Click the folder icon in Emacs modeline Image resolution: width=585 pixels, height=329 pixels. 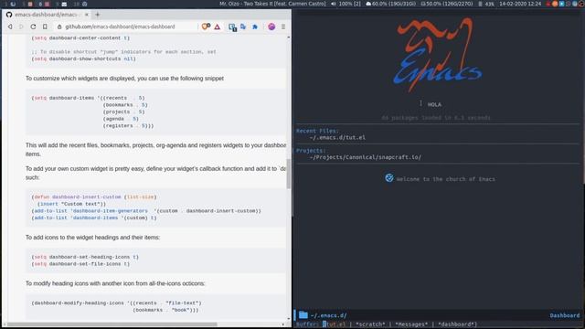pos(303,314)
